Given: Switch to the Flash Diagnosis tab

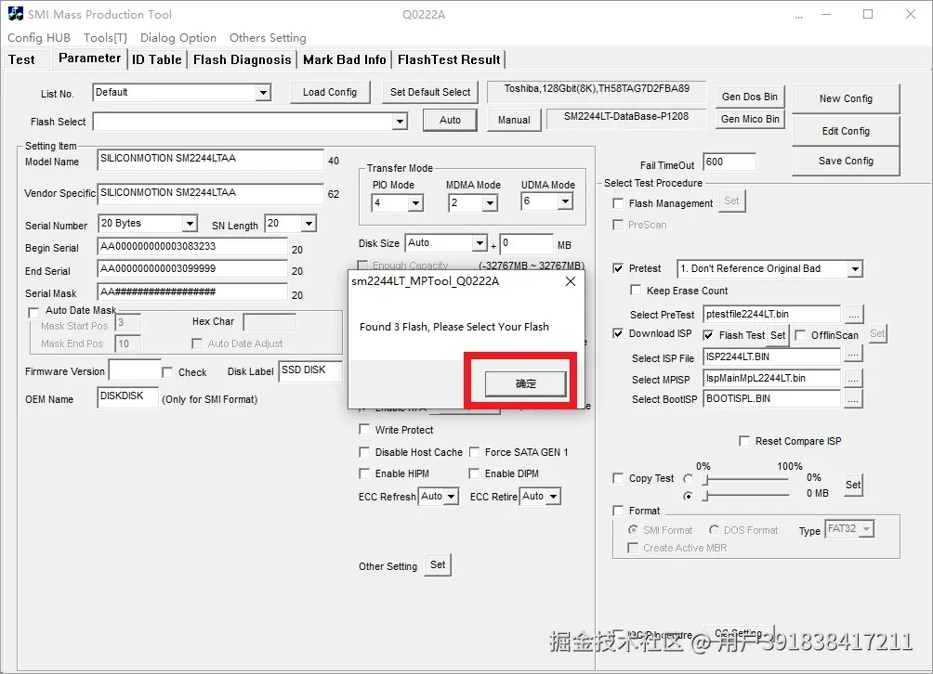Looking at the screenshot, I should click(x=243, y=59).
